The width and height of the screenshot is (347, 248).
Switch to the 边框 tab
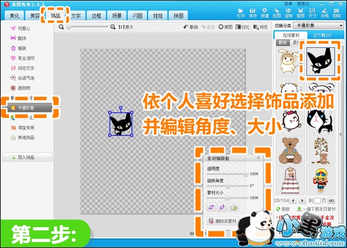[x=97, y=16]
